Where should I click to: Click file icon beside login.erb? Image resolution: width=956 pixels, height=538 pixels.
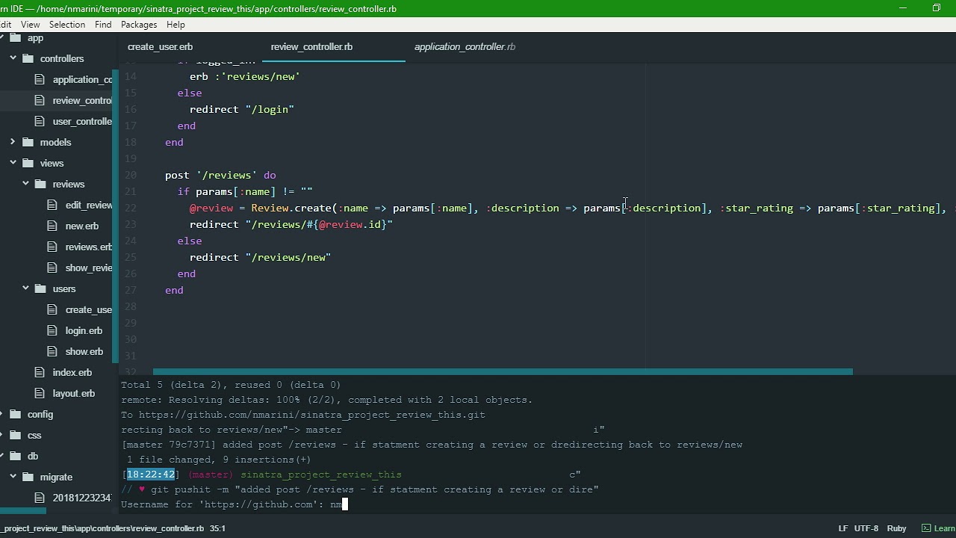(52, 330)
